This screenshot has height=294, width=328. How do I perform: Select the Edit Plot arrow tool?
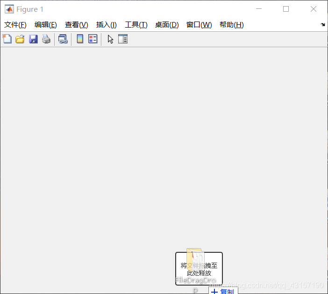[x=110, y=39]
